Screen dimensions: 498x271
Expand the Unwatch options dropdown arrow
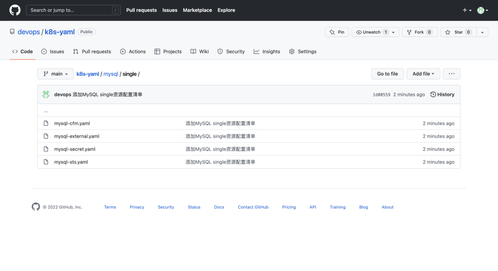[x=393, y=32]
